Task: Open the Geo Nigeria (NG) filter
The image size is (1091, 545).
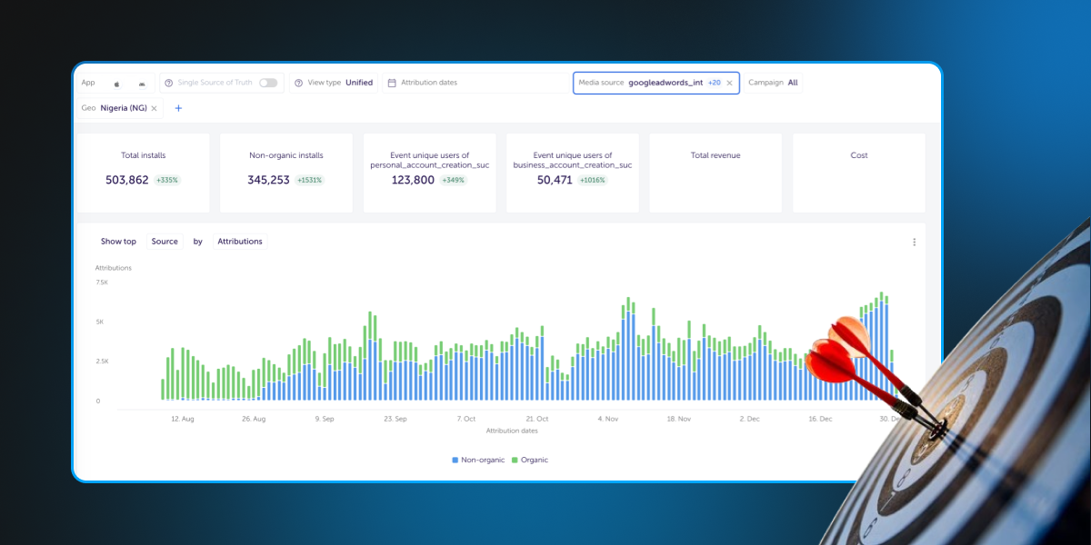Action: pos(120,108)
